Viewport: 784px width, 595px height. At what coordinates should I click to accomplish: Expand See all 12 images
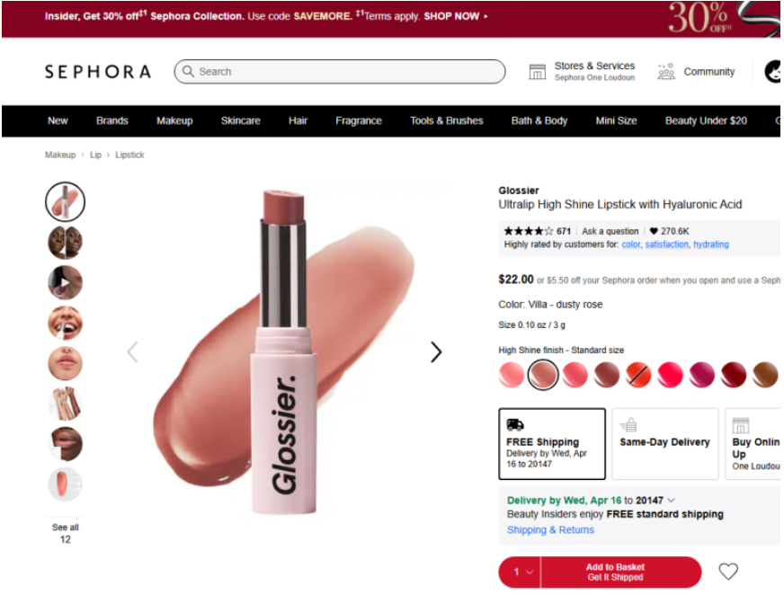point(65,533)
